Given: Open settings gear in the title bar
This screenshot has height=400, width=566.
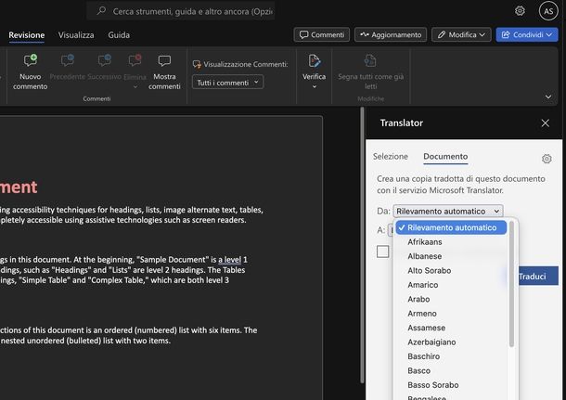Looking at the screenshot, I should [520, 11].
